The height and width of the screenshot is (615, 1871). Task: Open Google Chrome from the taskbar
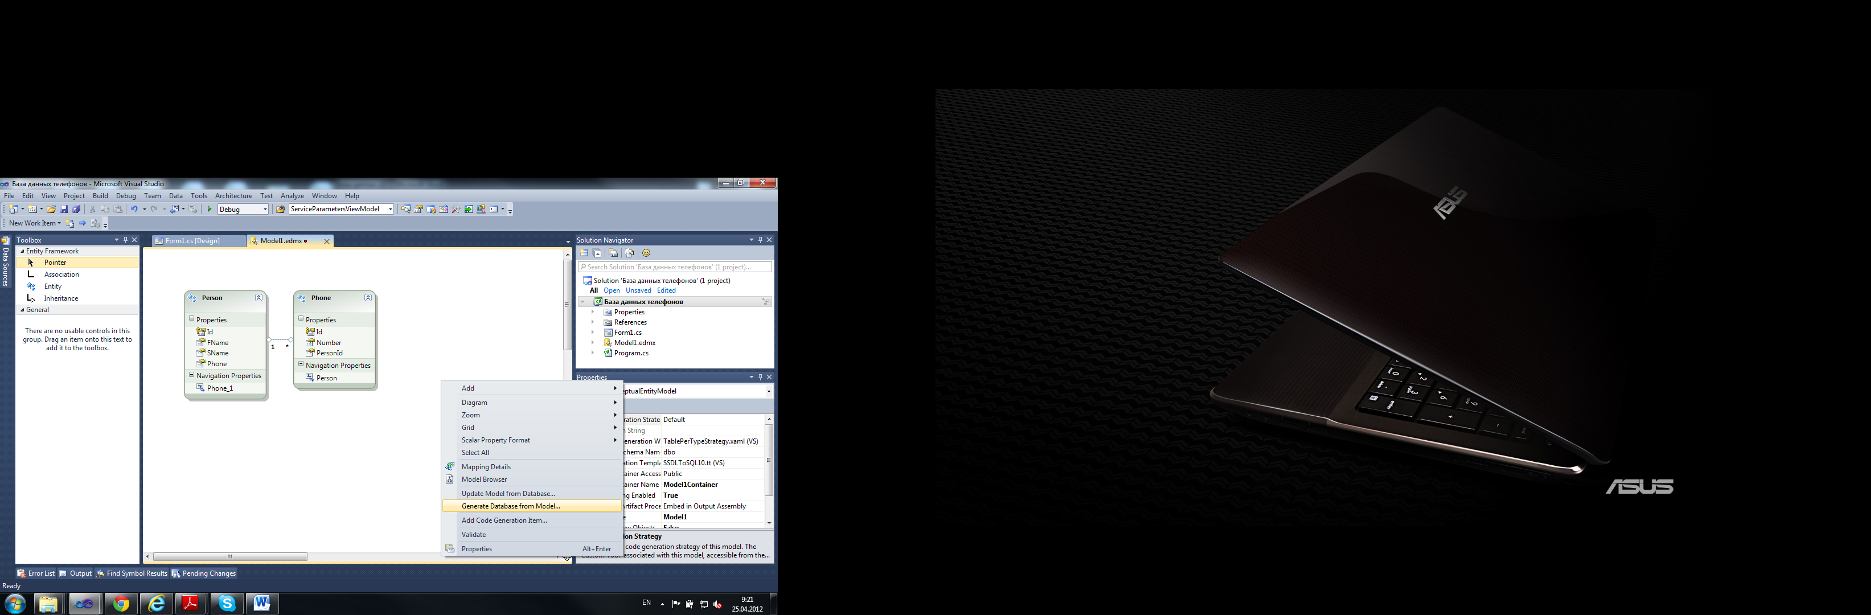click(121, 604)
